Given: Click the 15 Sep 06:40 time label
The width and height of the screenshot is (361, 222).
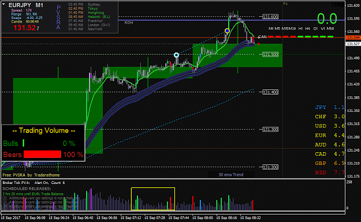Looking at the screenshot, I should click(83, 217).
